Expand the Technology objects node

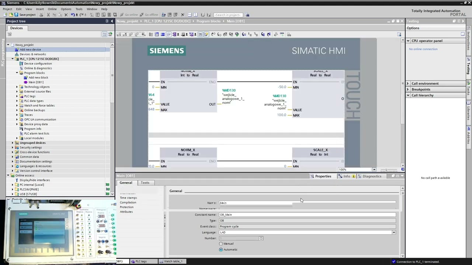17,87
